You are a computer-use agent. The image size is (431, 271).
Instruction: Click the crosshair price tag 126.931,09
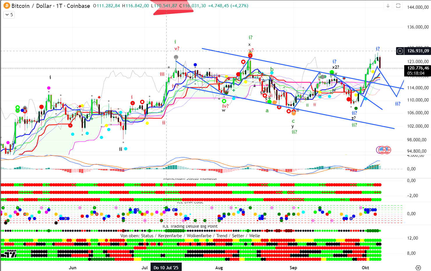[418, 51]
